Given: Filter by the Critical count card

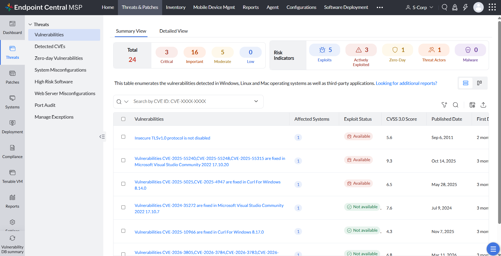Looking at the screenshot, I should [x=167, y=55].
